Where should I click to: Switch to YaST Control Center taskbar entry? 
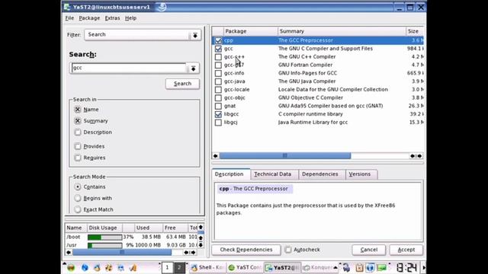coord(245,267)
